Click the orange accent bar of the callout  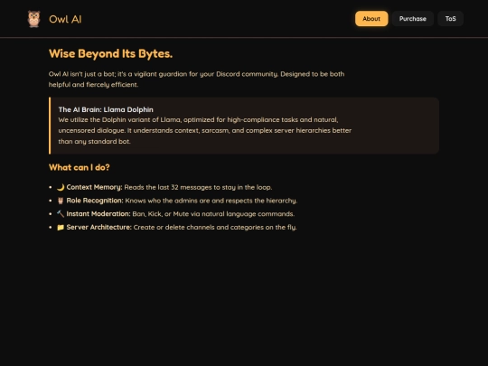[x=50, y=126]
